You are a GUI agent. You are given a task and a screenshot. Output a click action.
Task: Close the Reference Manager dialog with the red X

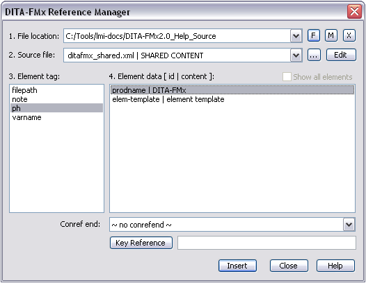(x=354, y=11)
